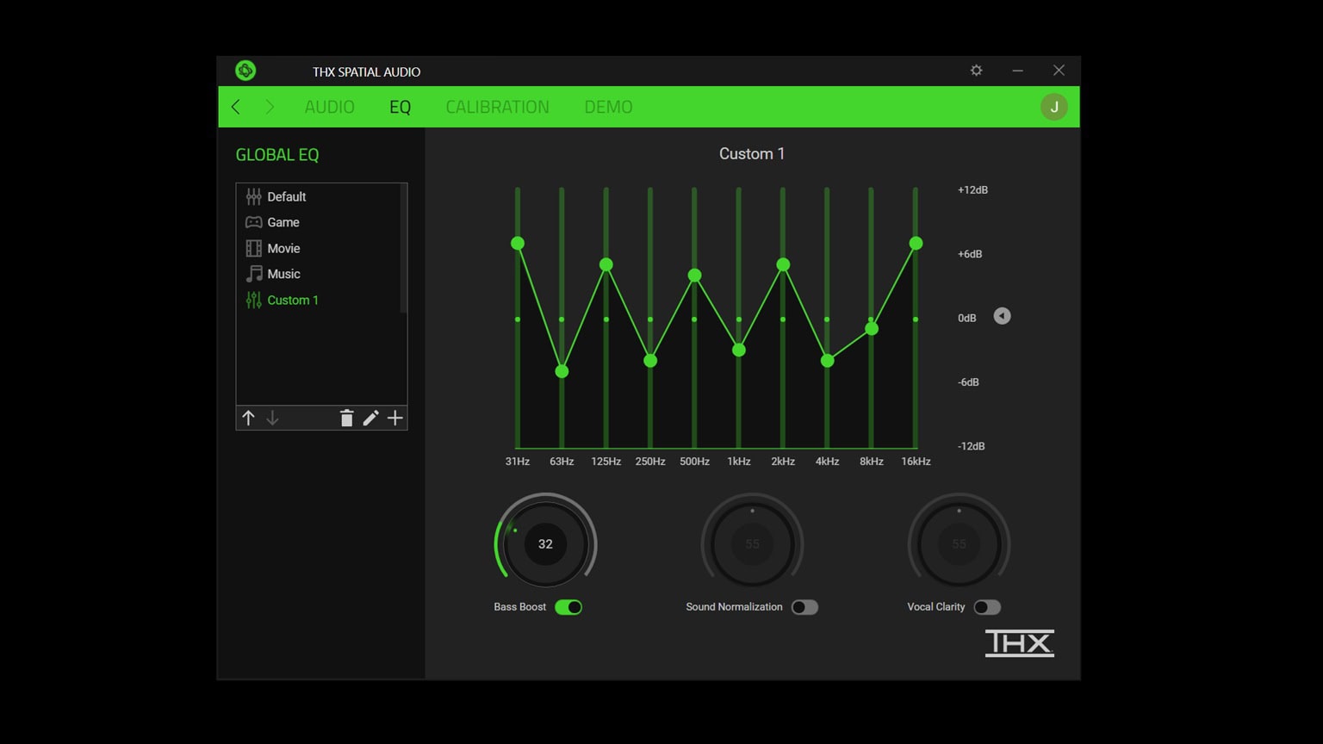The height and width of the screenshot is (744, 1323).
Task: Move preset up with the up arrow
Action: point(248,418)
